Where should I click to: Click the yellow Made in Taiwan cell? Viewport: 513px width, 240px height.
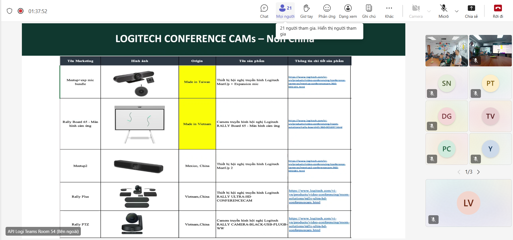[x=197, y=82]
